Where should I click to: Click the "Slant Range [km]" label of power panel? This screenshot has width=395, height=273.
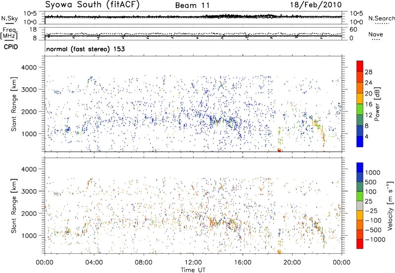tap(14, 104)
